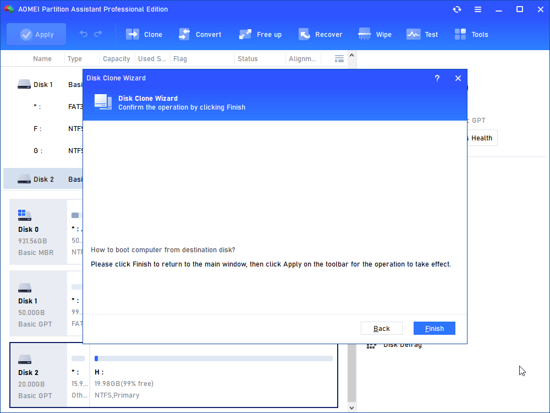Open the hamburger menu in title bar
The width and height of the screenshot is (550, 413).
pyautogui.click(x=478, y=9)
